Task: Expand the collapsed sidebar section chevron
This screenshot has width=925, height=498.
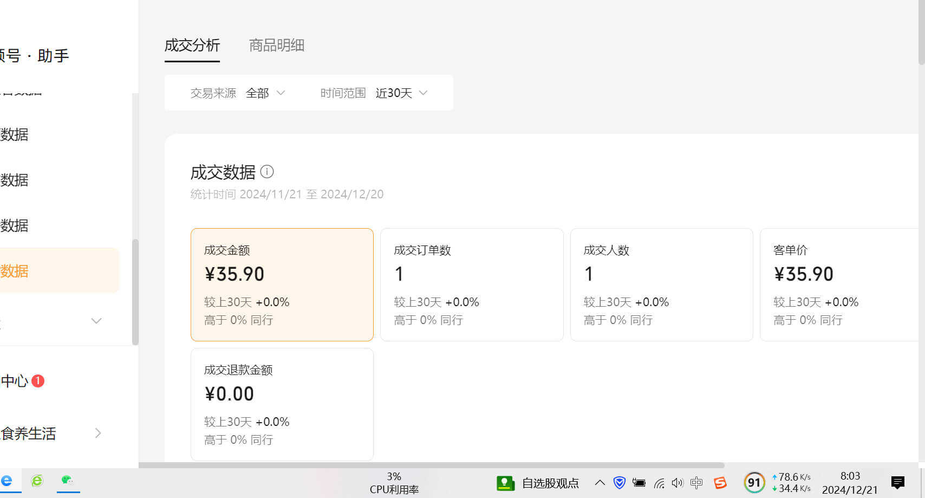Action: [96, 321]
